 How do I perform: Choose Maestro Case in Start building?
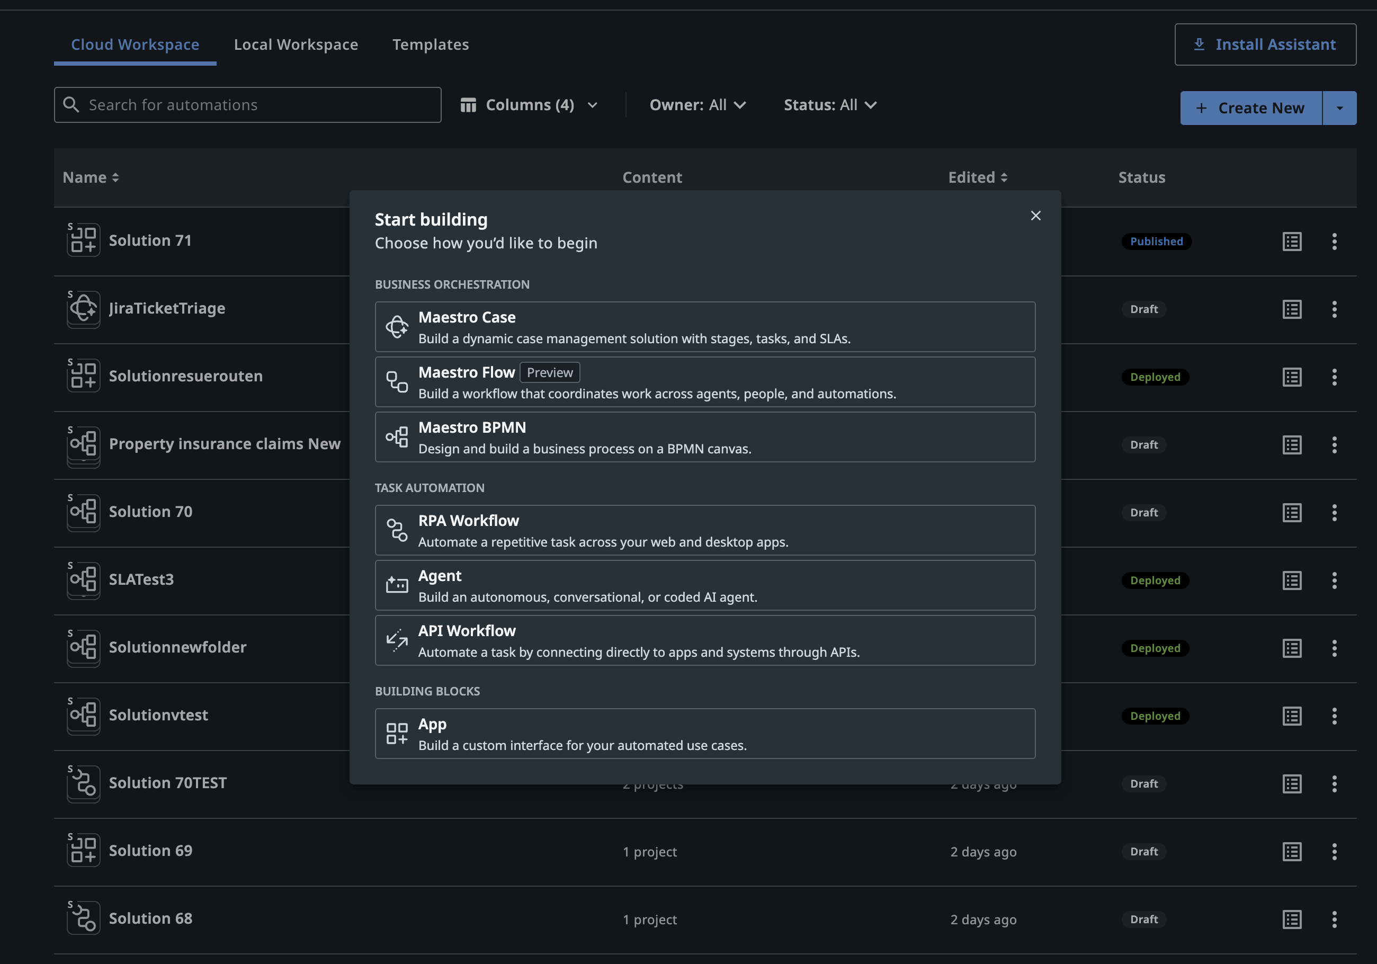(705, 327)
